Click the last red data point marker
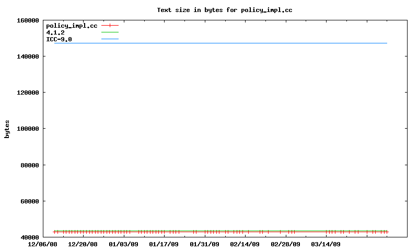The width and height of the screenshot is (418, 251). (x=387, y=232)
